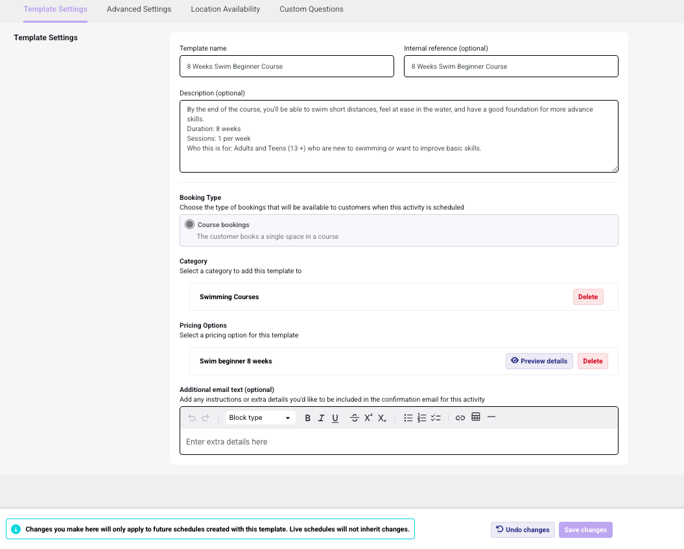Screen dimensions: 684x549
Task: Click the Pricing Options heading
Action: click(x=203, y=325)
